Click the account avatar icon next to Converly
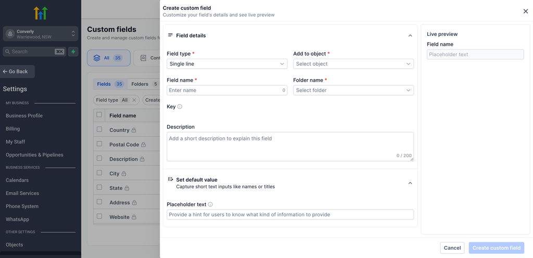The image size is (533, 258). pos(10,34)
